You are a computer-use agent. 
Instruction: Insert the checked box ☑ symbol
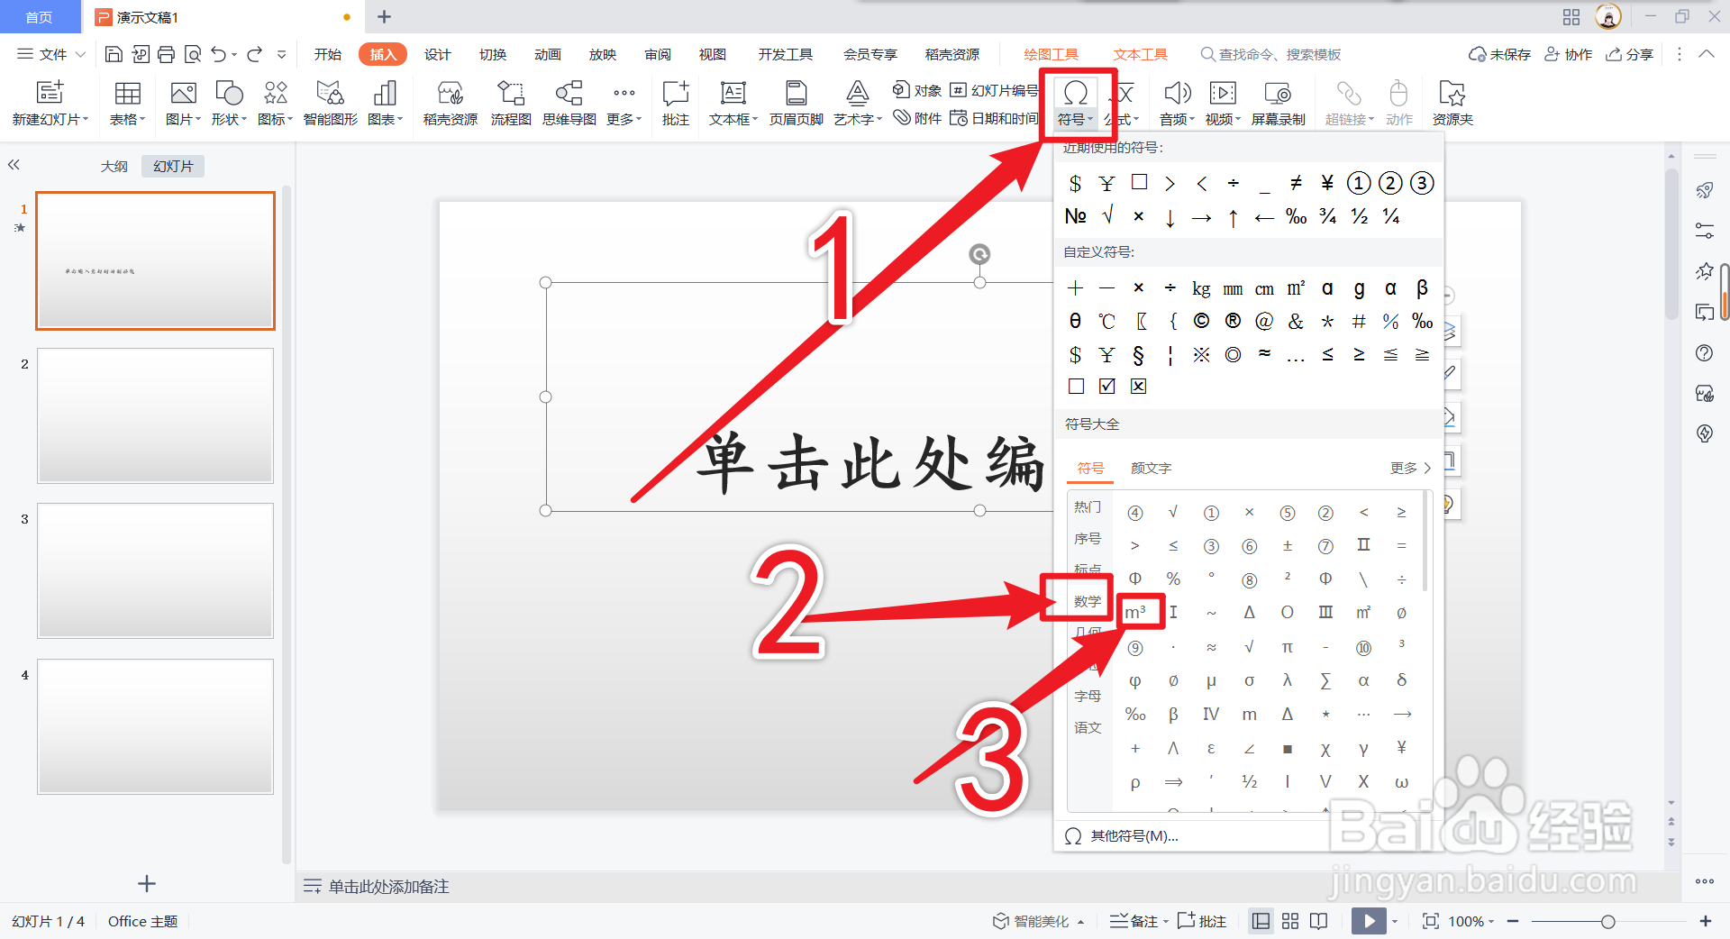pyautogui.click(x=1107, y=387)
